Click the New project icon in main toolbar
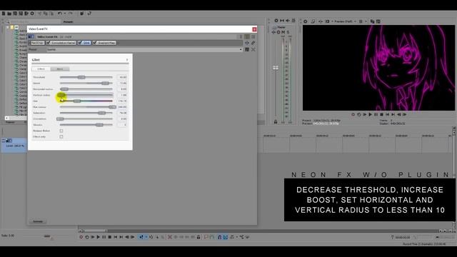This screenshot has height=257, width=457. 4,14
